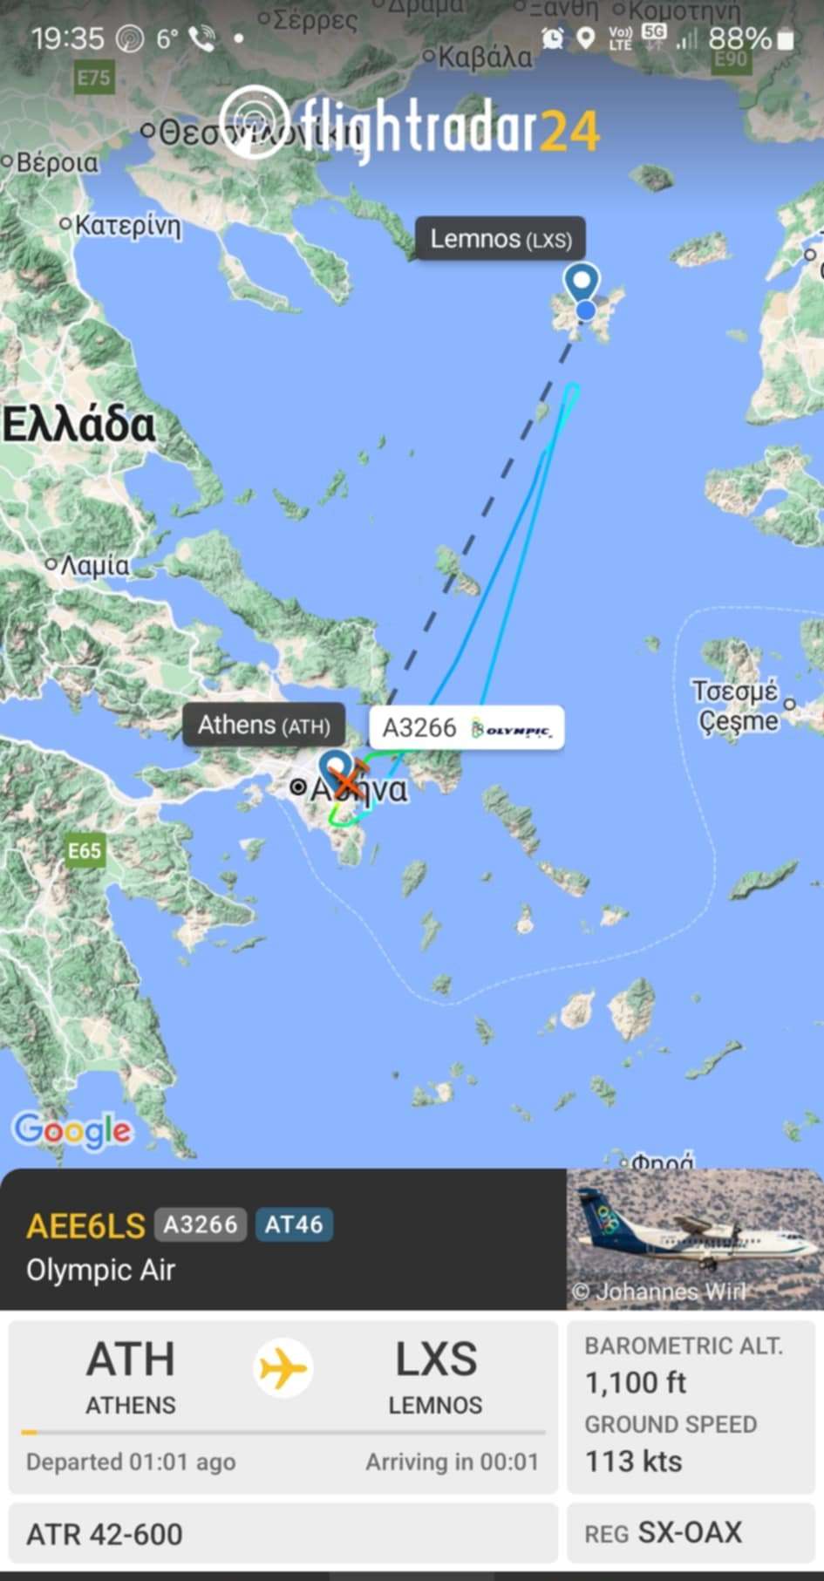Open the Google logo on map

click(72, 1131)
